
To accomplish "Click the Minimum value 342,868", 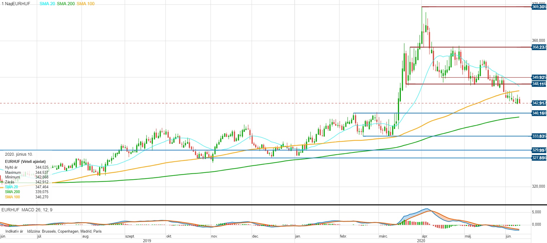I will (x=42, y=177).
